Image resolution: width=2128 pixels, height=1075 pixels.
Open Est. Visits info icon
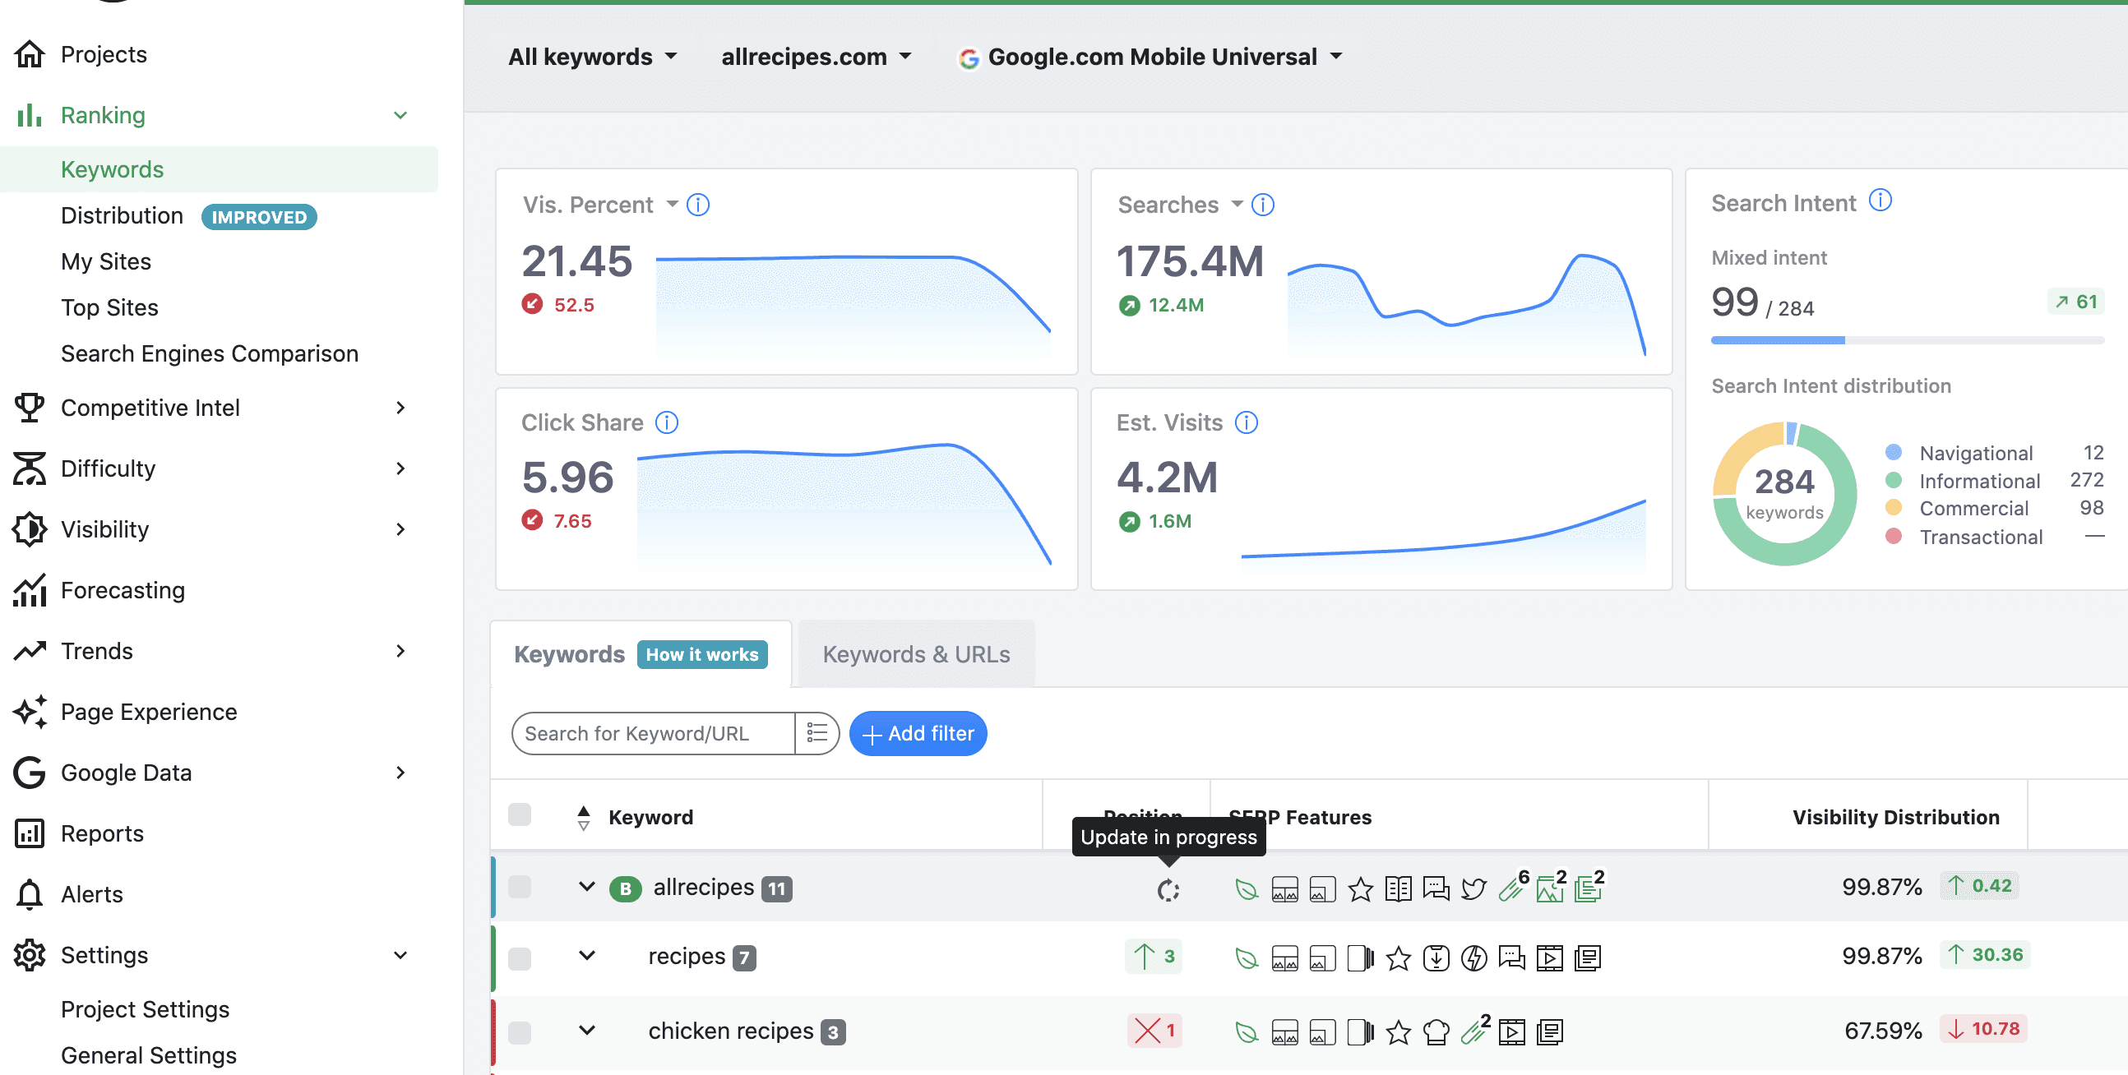pyautogui.click(x=1247, y=422)
